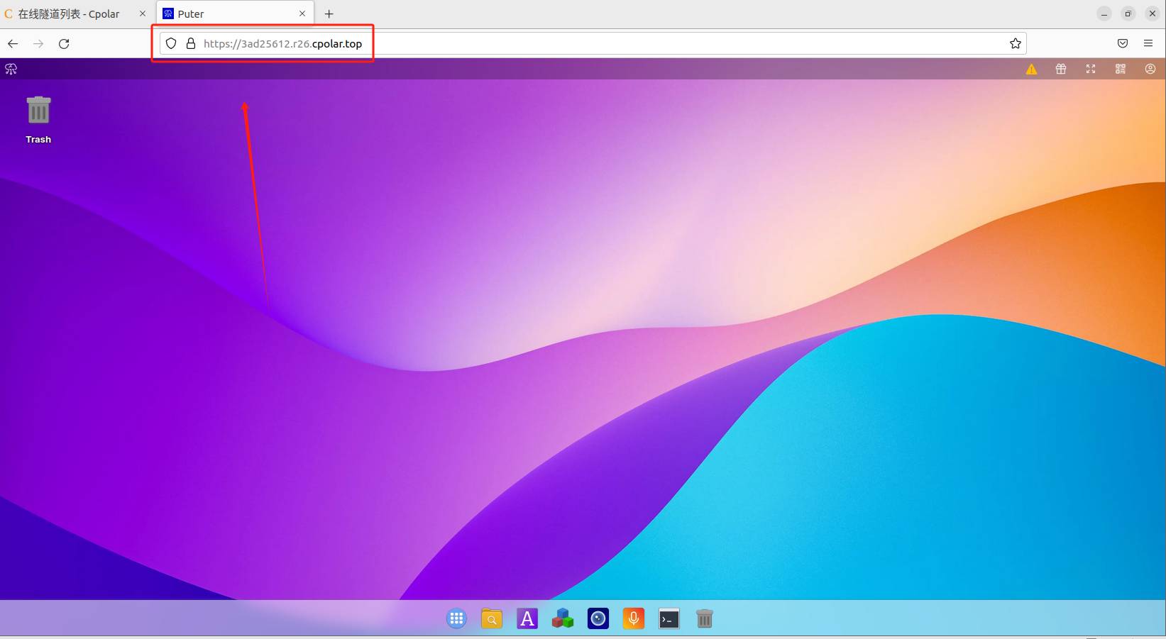Open the app launcher grid in taskbar
This screenshot has width=1166, height=639.
tap(456, 618)
